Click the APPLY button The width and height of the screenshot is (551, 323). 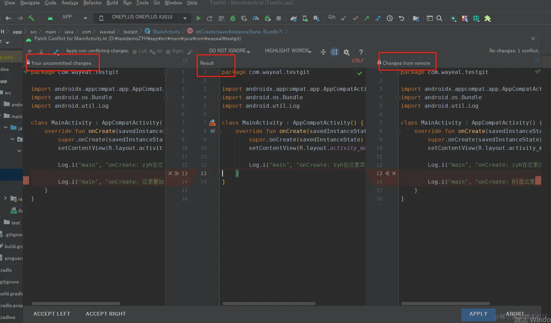coord(478,314)
